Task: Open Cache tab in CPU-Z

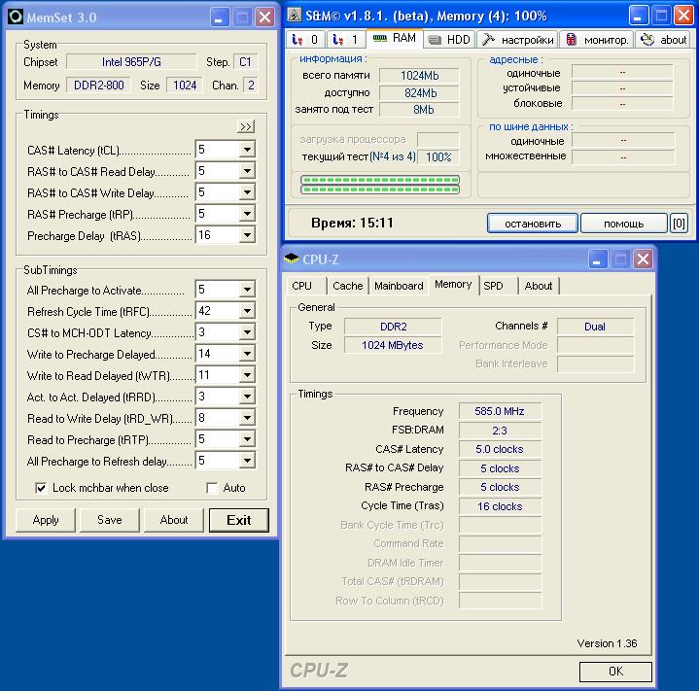Action: [x=348, y=286]
